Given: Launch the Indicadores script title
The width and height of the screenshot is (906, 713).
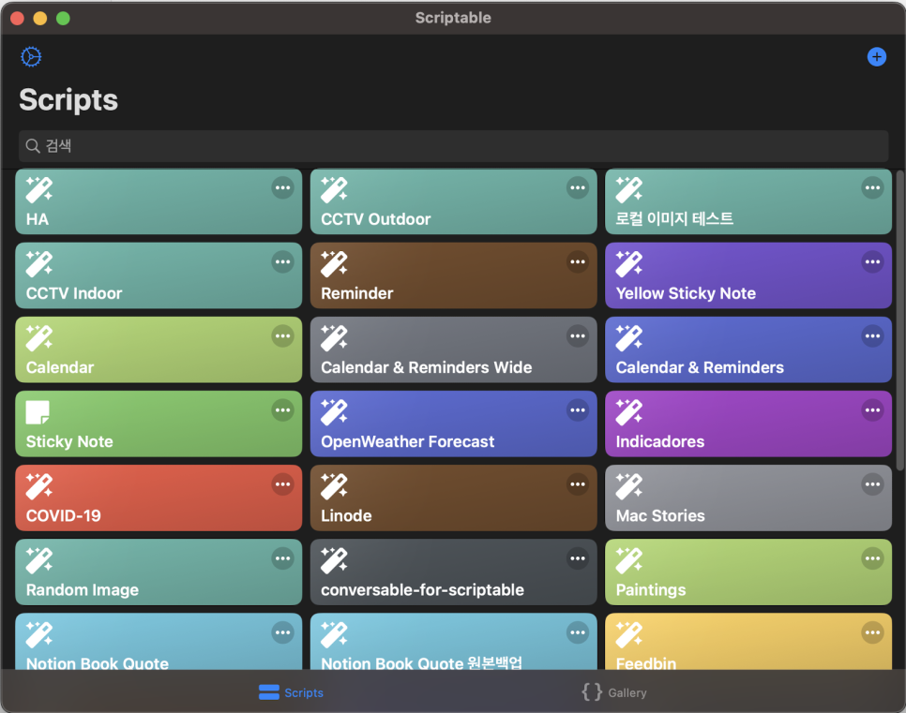Looking at the screenshot, I should [x=660, y=441].
